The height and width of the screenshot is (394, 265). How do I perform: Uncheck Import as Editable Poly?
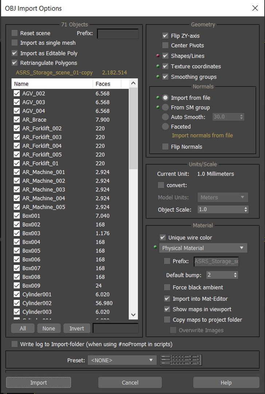(x=15, y=53)
